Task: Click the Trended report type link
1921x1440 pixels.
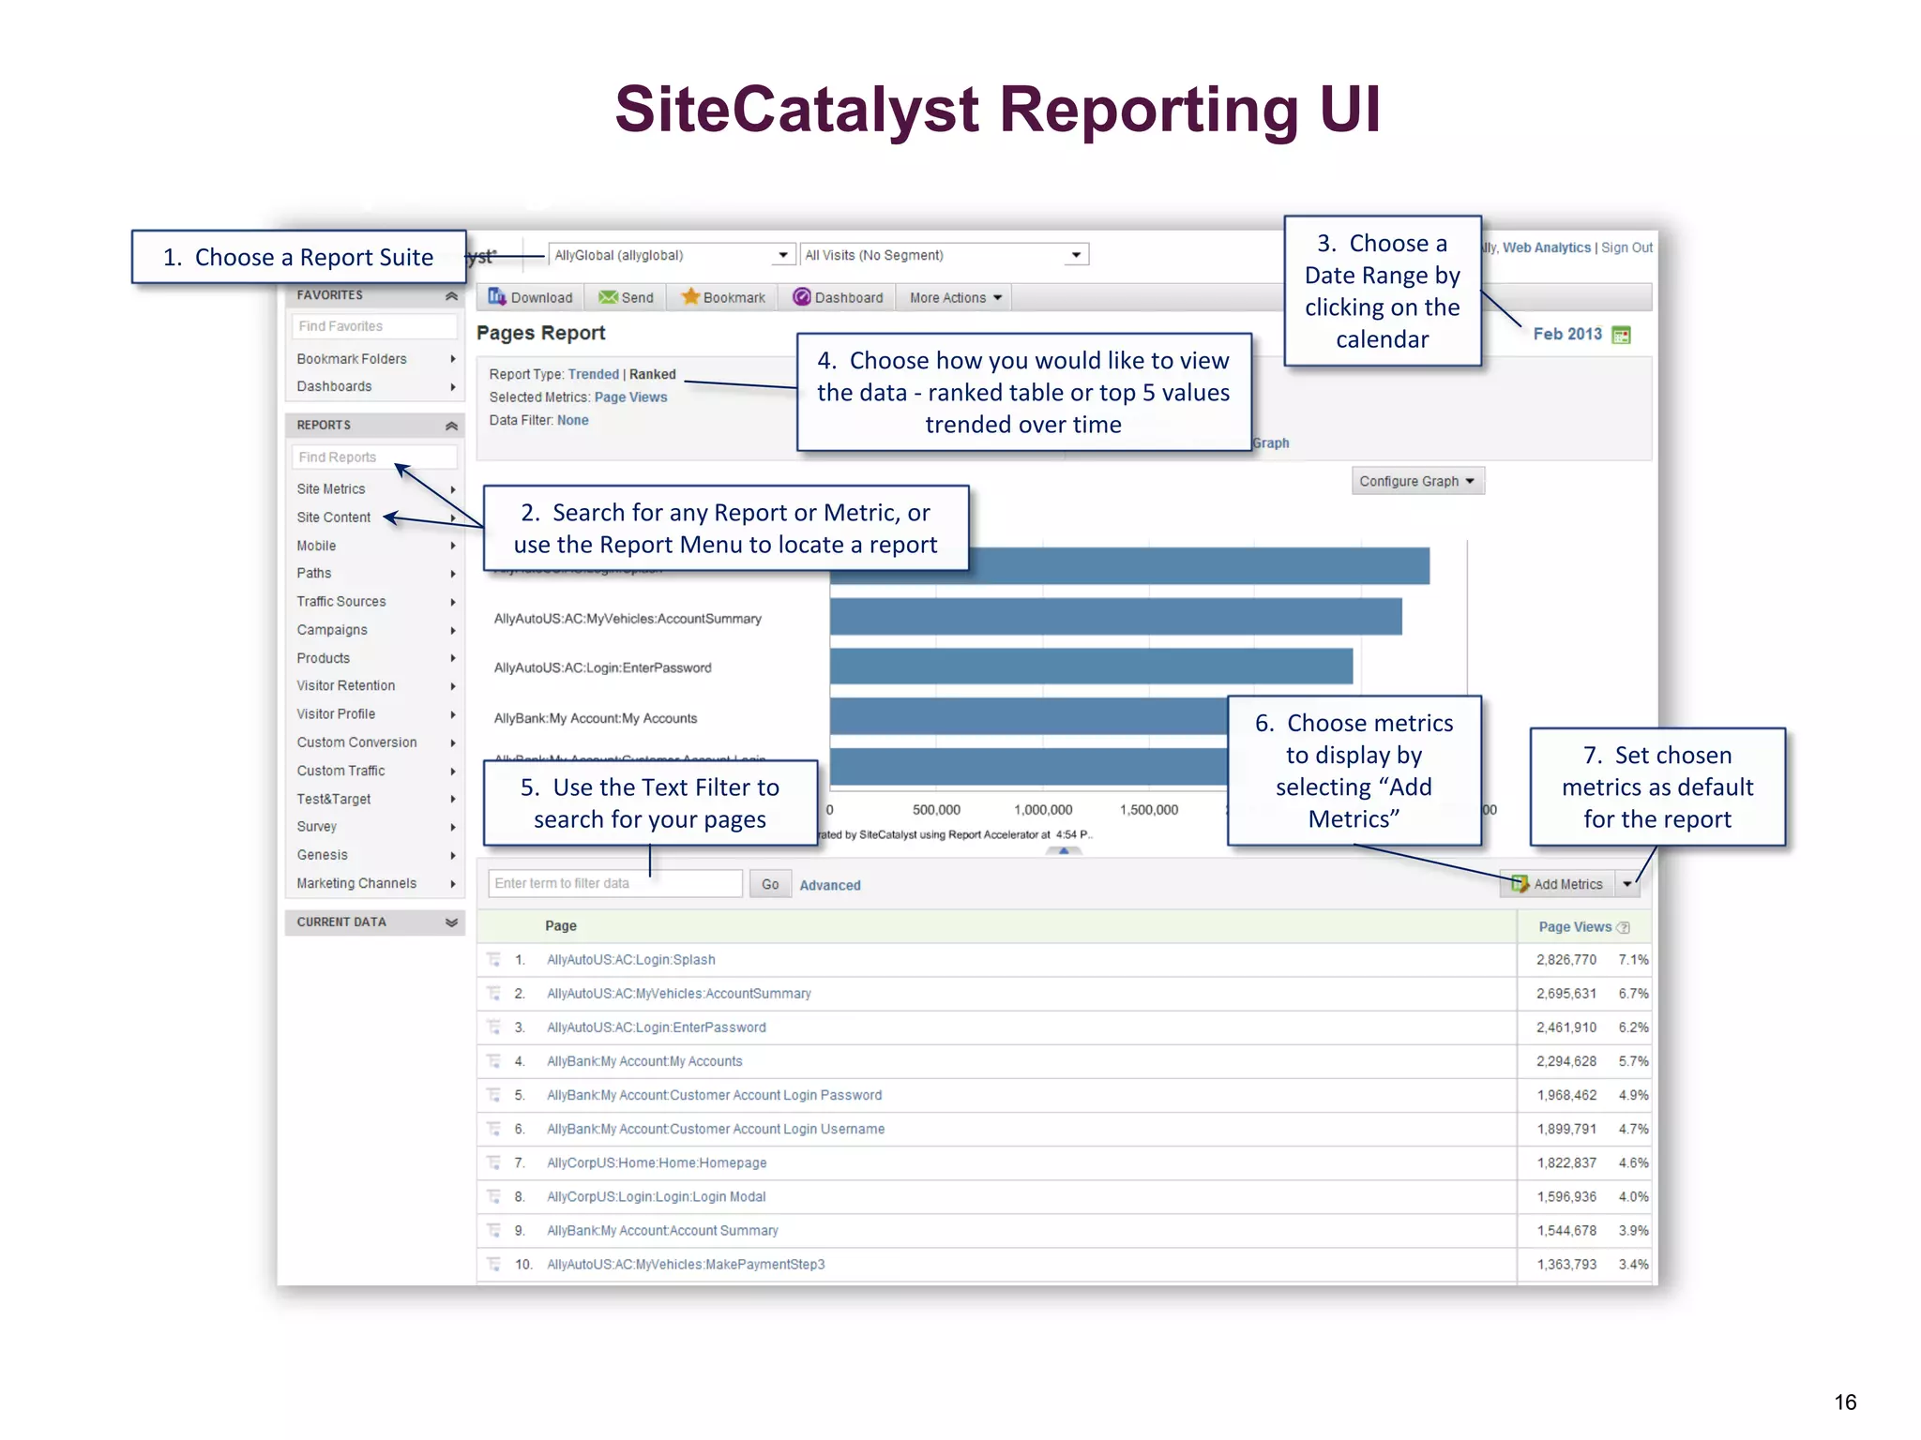Action: point(593,374)
